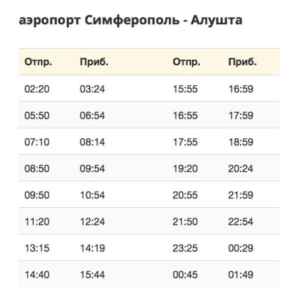Select the 15:55 departure time
Viewport: 304px width, 294px height.
pos(185,89)
